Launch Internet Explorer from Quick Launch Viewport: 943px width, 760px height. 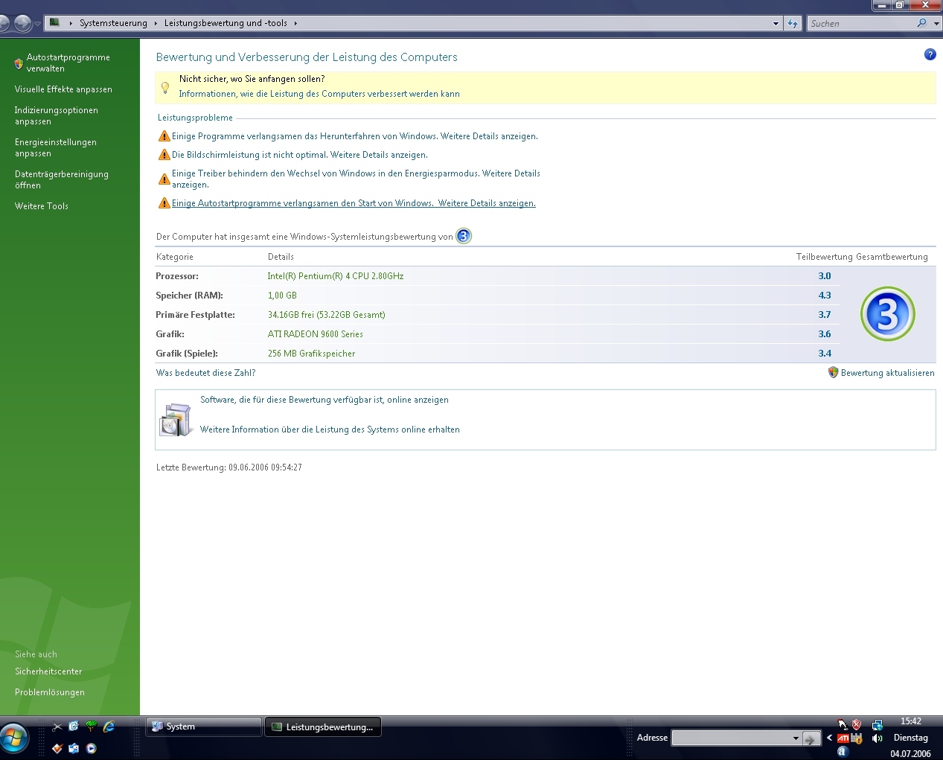click(x=109, y=727)
